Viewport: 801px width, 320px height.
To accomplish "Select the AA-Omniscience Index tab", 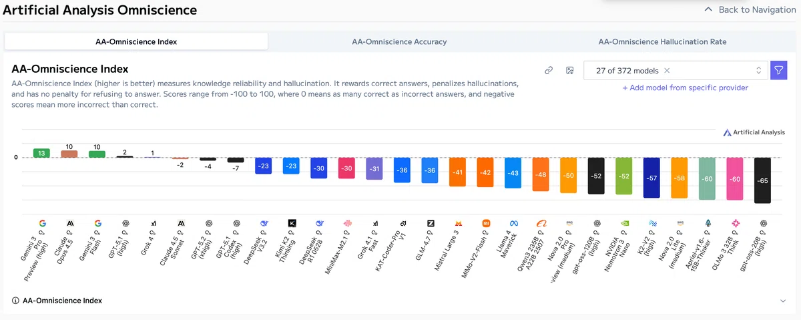I will [136, 41].
